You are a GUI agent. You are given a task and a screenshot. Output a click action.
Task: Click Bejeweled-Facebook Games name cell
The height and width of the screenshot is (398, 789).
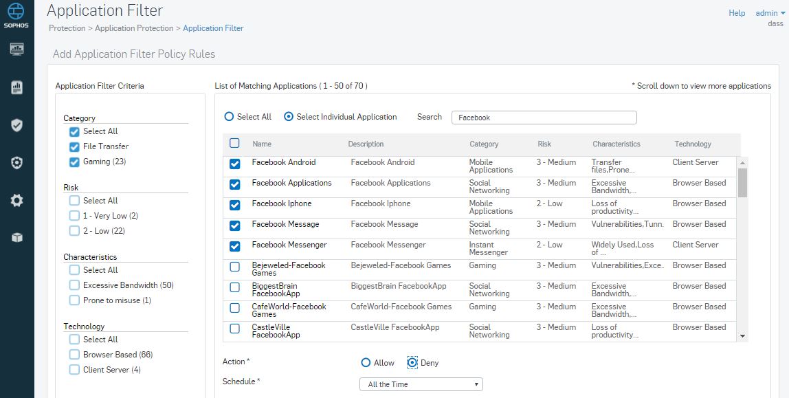click(x=289, y=269)
